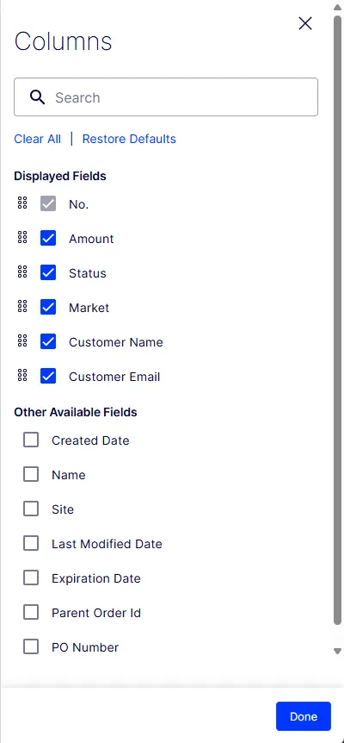Click the Clear All link
344x743 pixels.
tap(37, 139)
